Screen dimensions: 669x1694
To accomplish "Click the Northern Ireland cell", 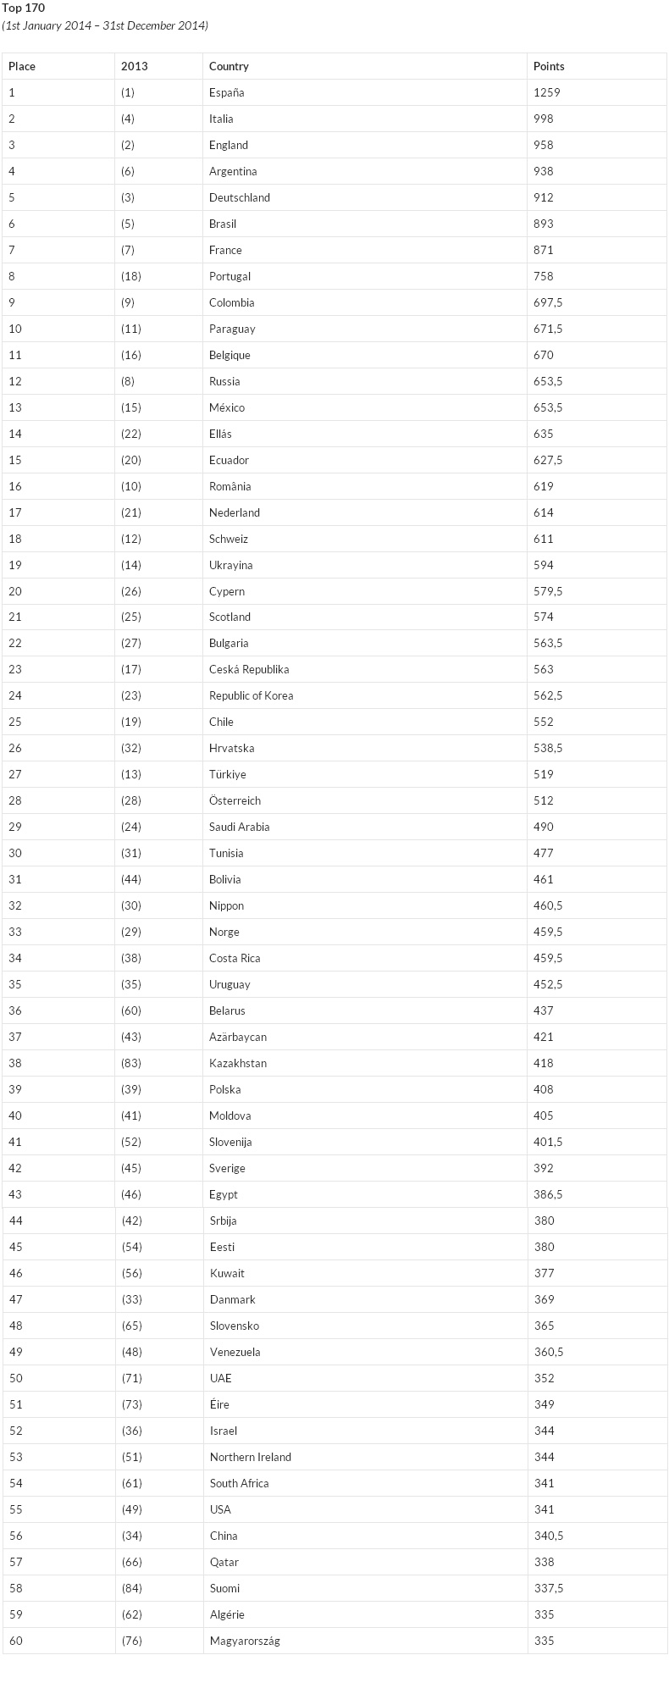I will (251, 1457).
